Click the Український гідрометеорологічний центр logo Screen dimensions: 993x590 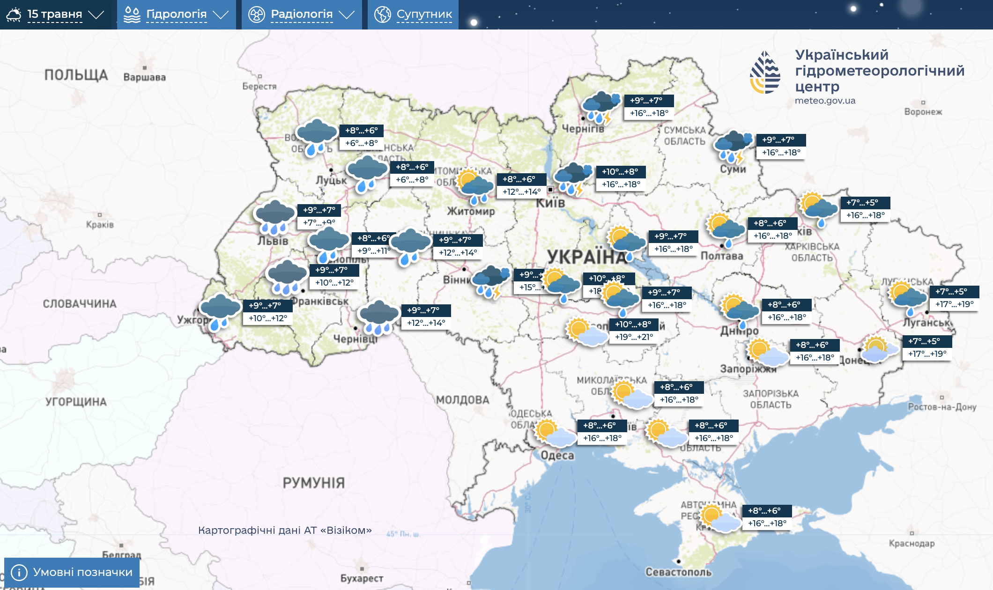[765, 73]
